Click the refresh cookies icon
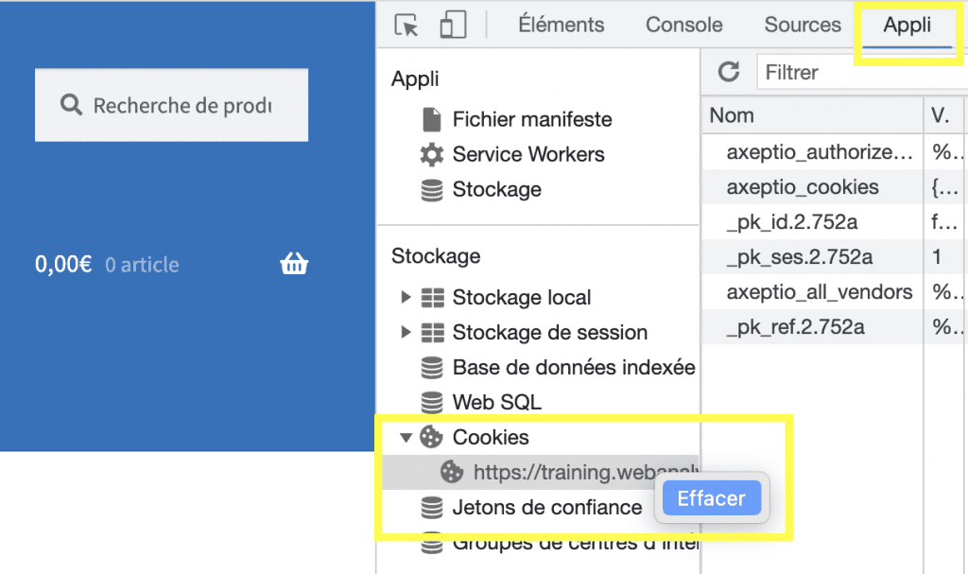Viewport: 968px width, 574px height. click(729, 72)
